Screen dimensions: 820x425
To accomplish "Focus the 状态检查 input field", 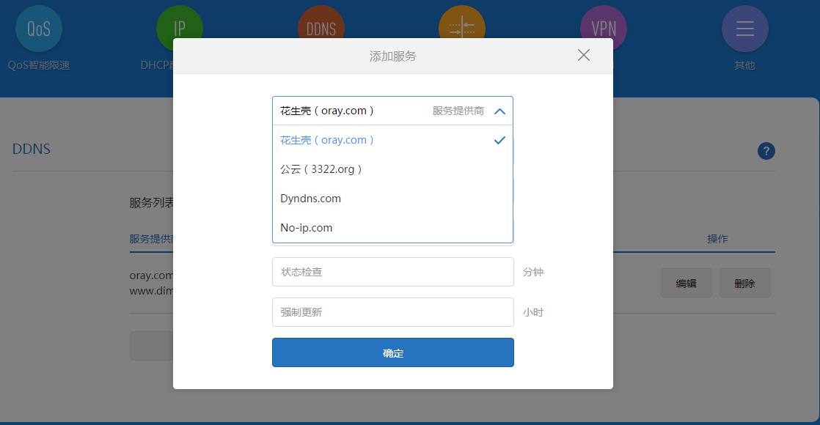I will [x=392, y=272].
